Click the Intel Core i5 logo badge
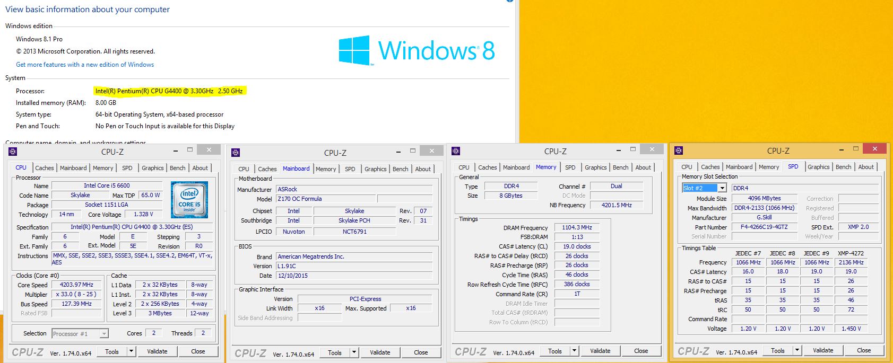The width and height of the screenshot is (893, 363). pos(189,199)
